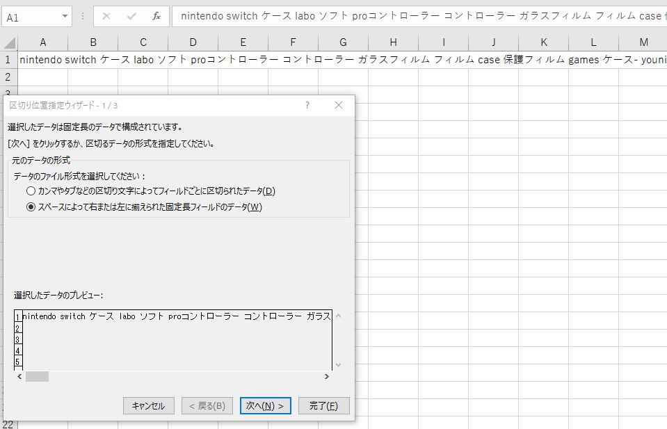Select row 2 header
The image size is (667, 429).
pos(8,77)
